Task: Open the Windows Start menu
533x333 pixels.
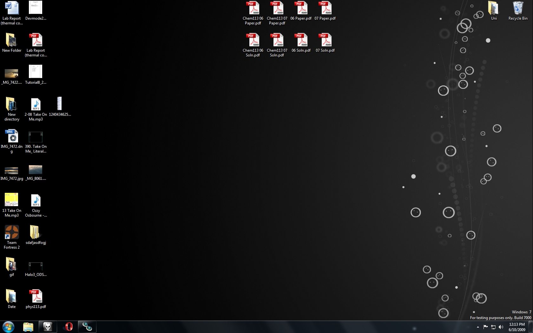Action: [x=8, y=327]
